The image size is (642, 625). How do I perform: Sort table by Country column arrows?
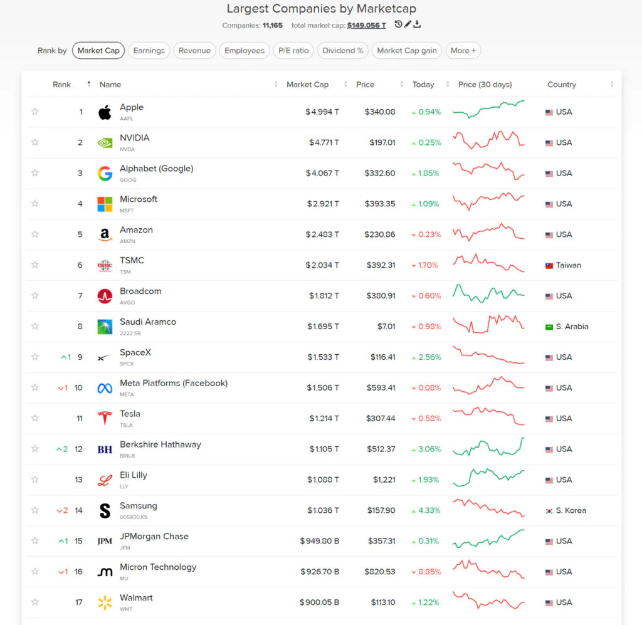click(x=612, y=85)
